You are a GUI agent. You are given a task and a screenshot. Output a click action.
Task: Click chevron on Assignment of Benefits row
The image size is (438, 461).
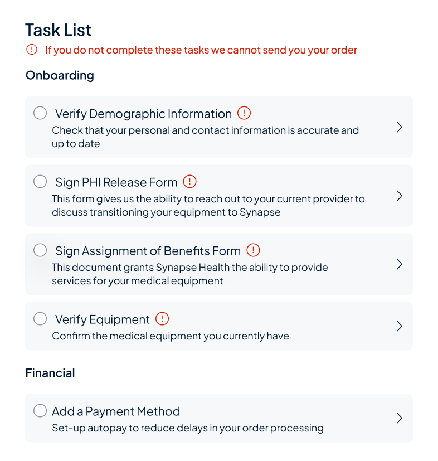click(x=399, y=264)
